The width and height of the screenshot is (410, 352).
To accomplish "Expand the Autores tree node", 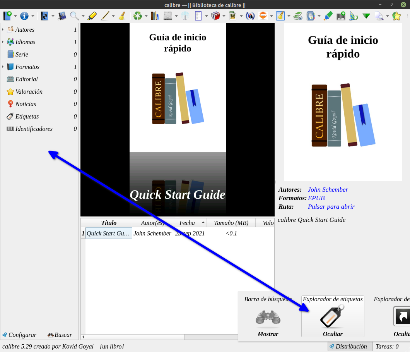I will tap(3, 29).
